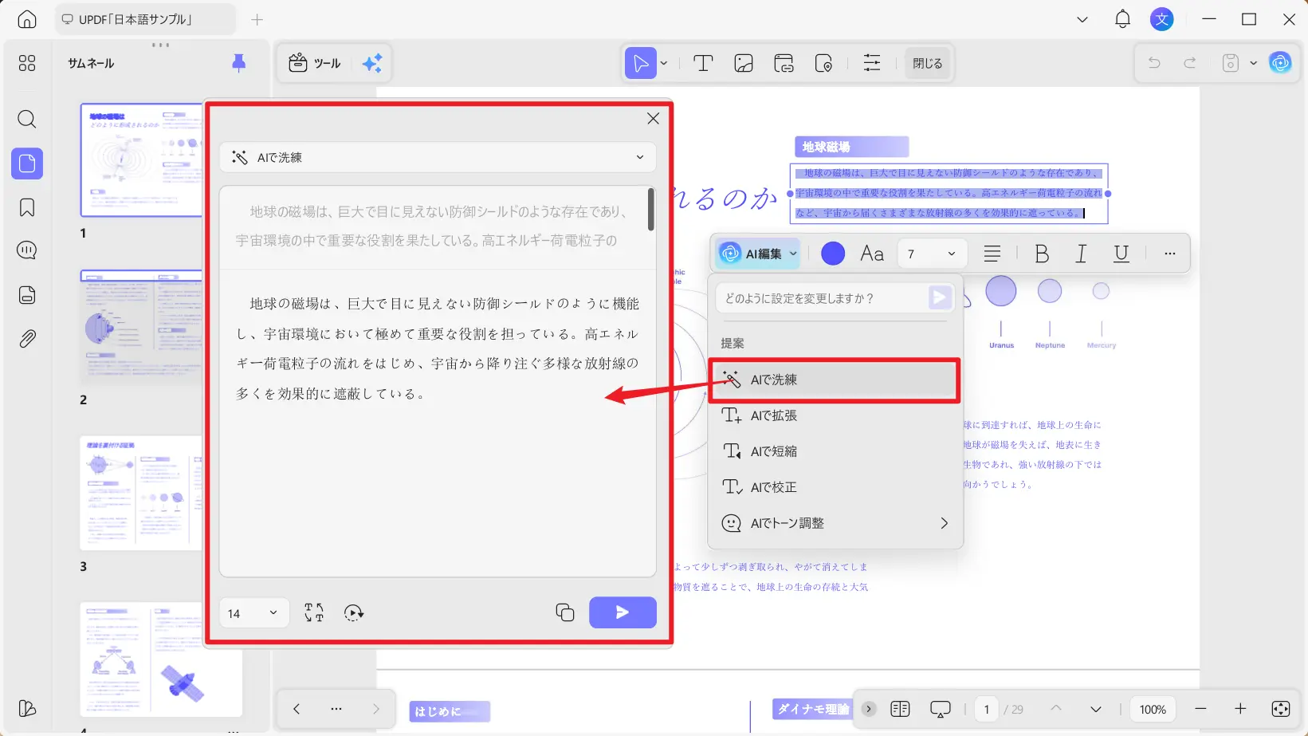Toggle italic formatting on the selected text
The image size is (1308, 736).
[x=1081, y=253]
